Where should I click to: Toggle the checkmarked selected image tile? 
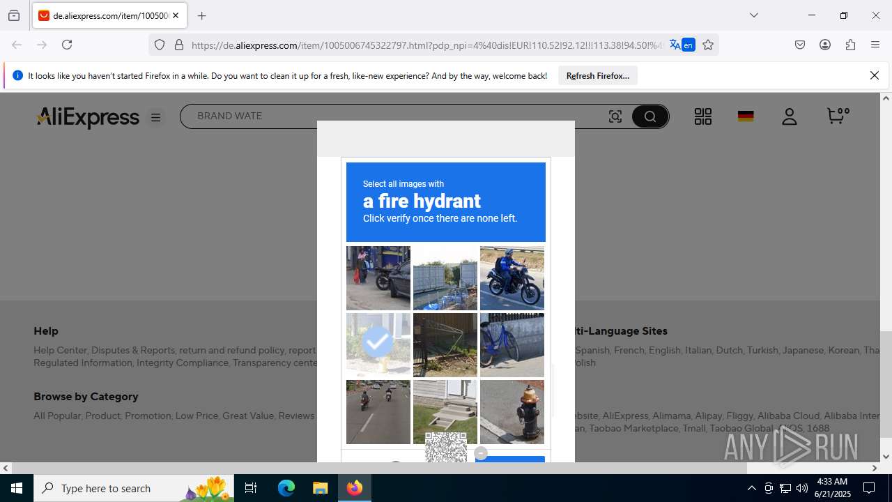(378, 345)
